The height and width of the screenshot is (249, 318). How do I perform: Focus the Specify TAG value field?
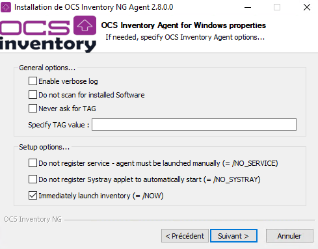point(194,124)
